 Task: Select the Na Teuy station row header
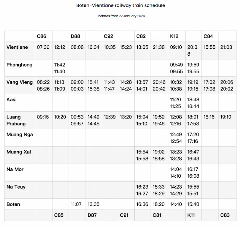[x=16, y=187]
